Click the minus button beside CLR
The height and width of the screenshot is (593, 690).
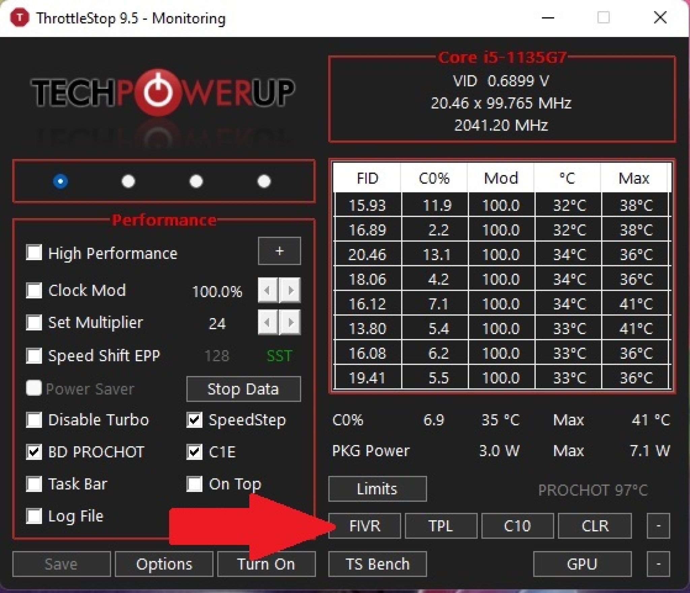tap(658, 526)
